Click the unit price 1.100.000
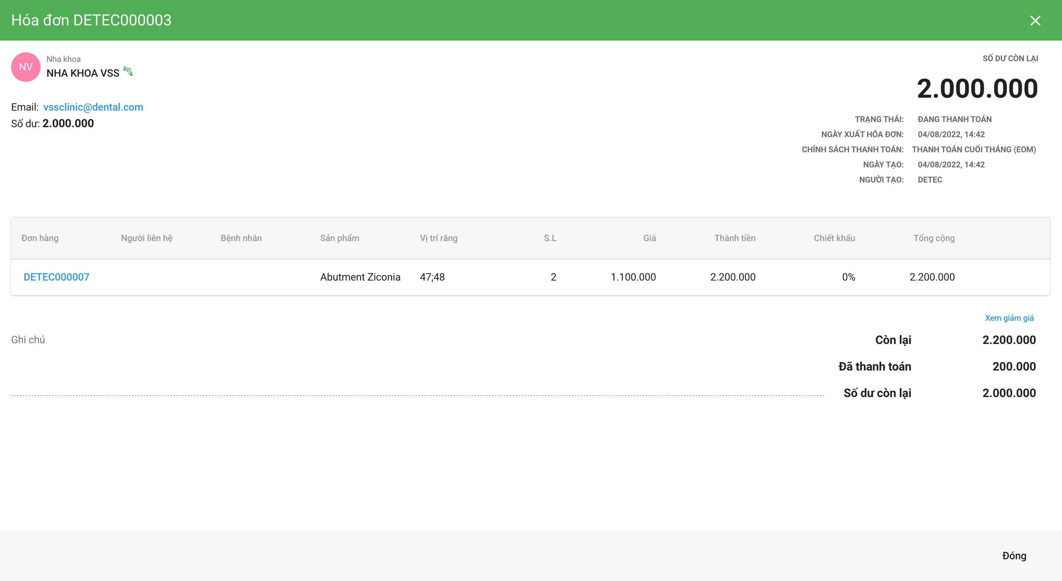 tap(633, 277)
